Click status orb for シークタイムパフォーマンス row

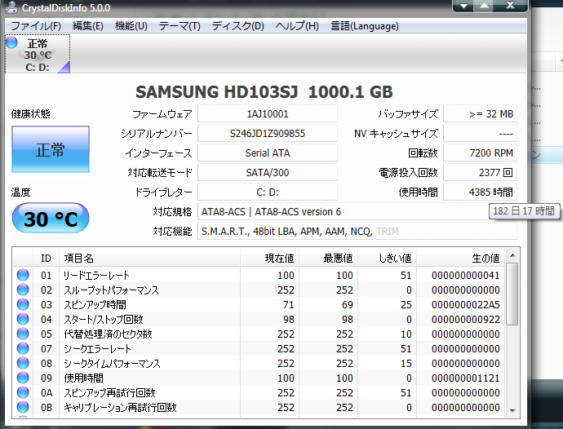(x=23, y=363)
